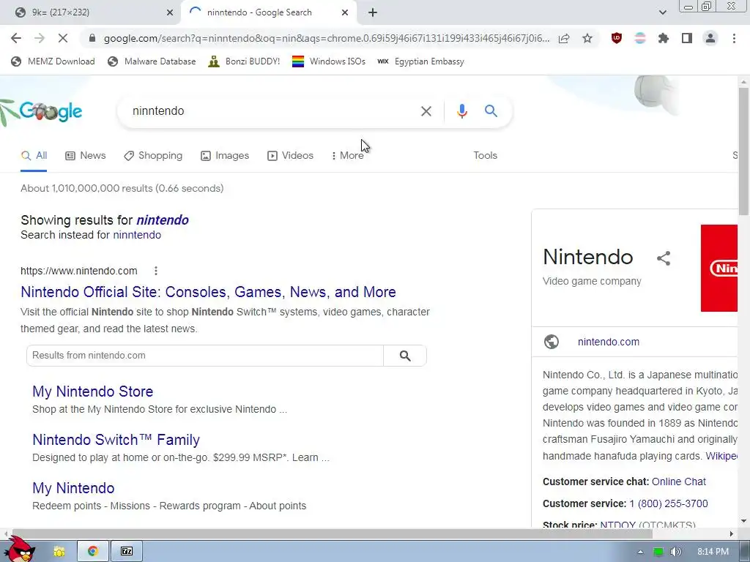Open 'Nintendo Switch™ Family' sitelink
Viewport: 750px width, 562px height.
[x=116, y=440]
